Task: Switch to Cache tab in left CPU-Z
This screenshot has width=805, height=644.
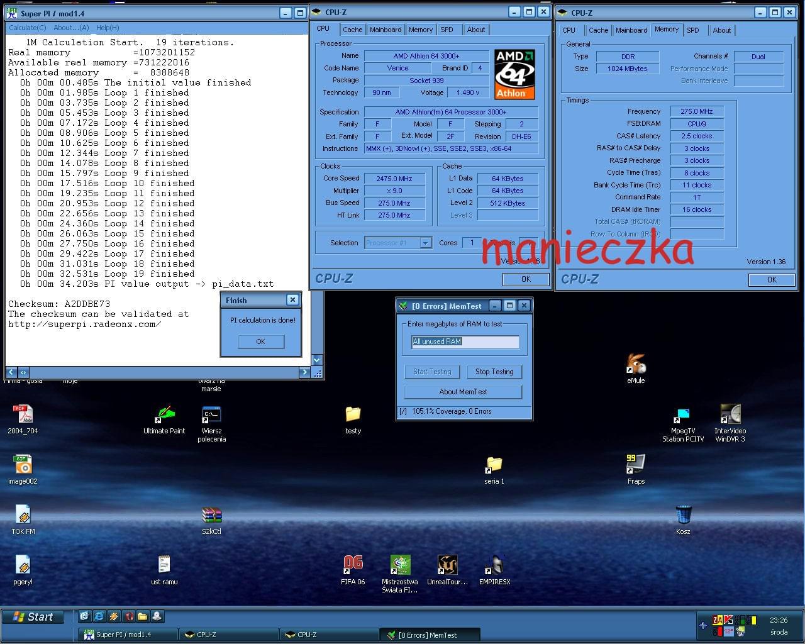Action: click(352, 30)
